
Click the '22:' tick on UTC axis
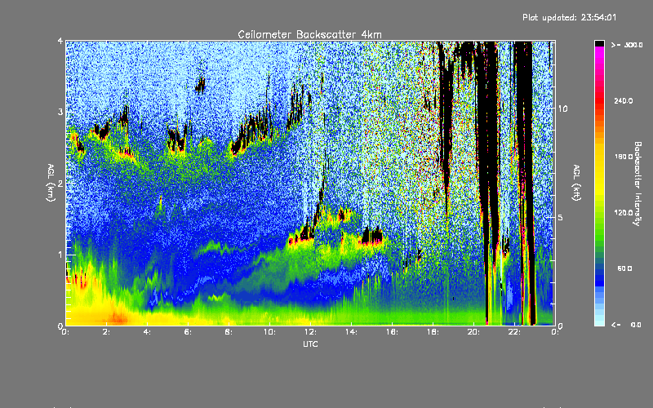click(514, 332)
